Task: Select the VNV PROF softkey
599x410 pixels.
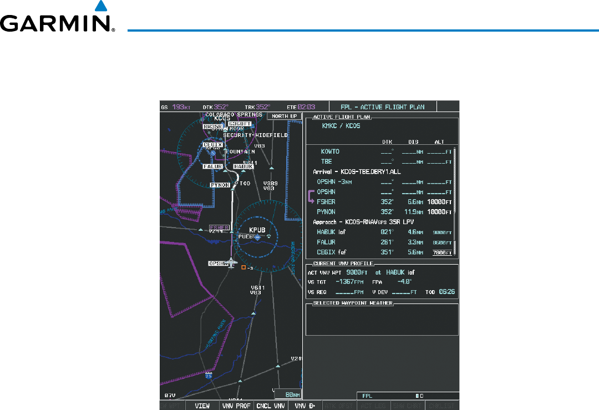Action: (236, 406)
